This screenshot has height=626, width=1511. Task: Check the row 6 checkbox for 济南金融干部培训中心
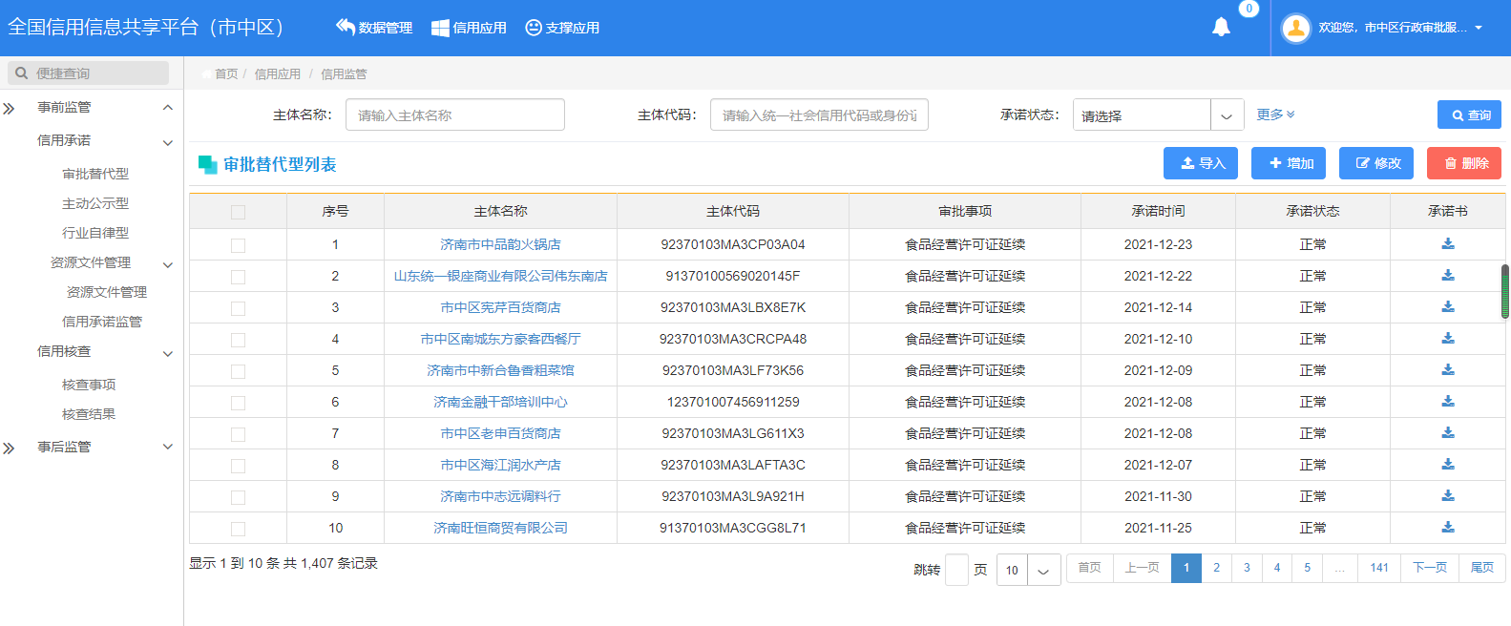coord(238,403)
